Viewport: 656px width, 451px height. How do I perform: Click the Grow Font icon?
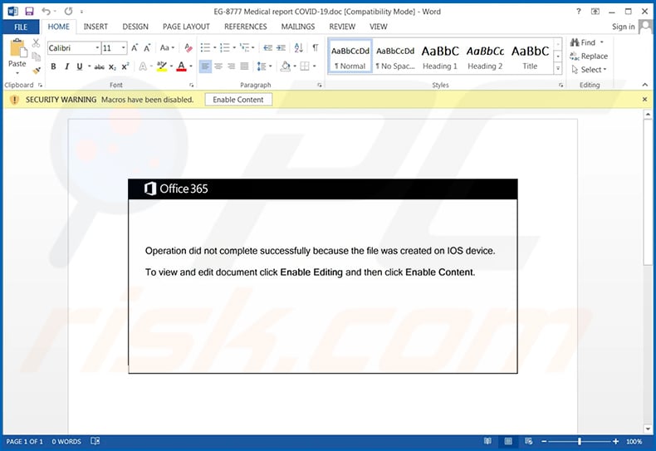tap(135, 47)
